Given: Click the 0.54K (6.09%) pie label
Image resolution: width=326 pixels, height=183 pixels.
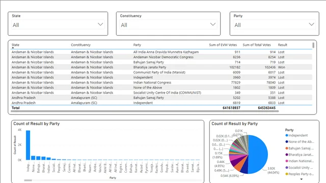Looking at the screenshot, I should click(x=230, y=176).
